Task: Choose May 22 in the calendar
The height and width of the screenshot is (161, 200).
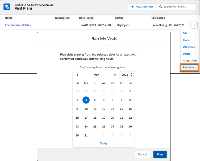Action: [x=130, y=118]
